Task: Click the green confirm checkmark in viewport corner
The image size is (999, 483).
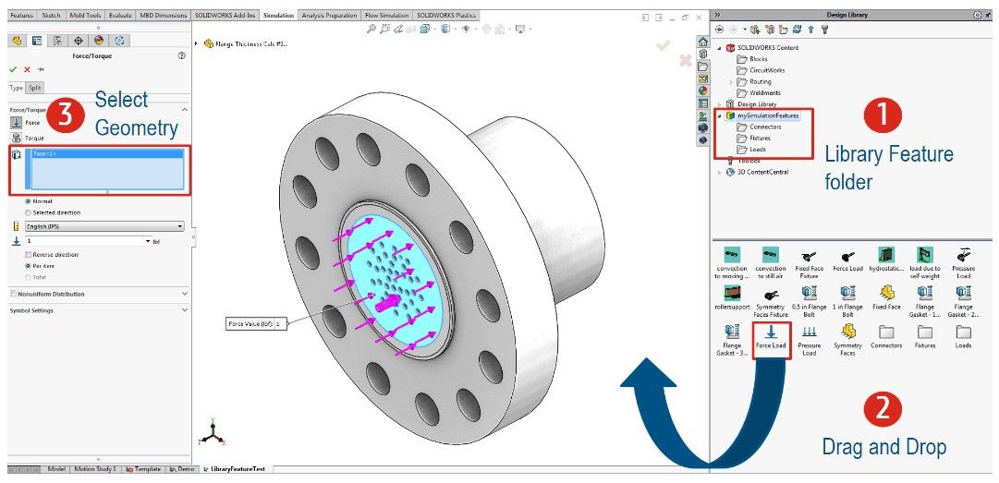Action: pos(664,44)
